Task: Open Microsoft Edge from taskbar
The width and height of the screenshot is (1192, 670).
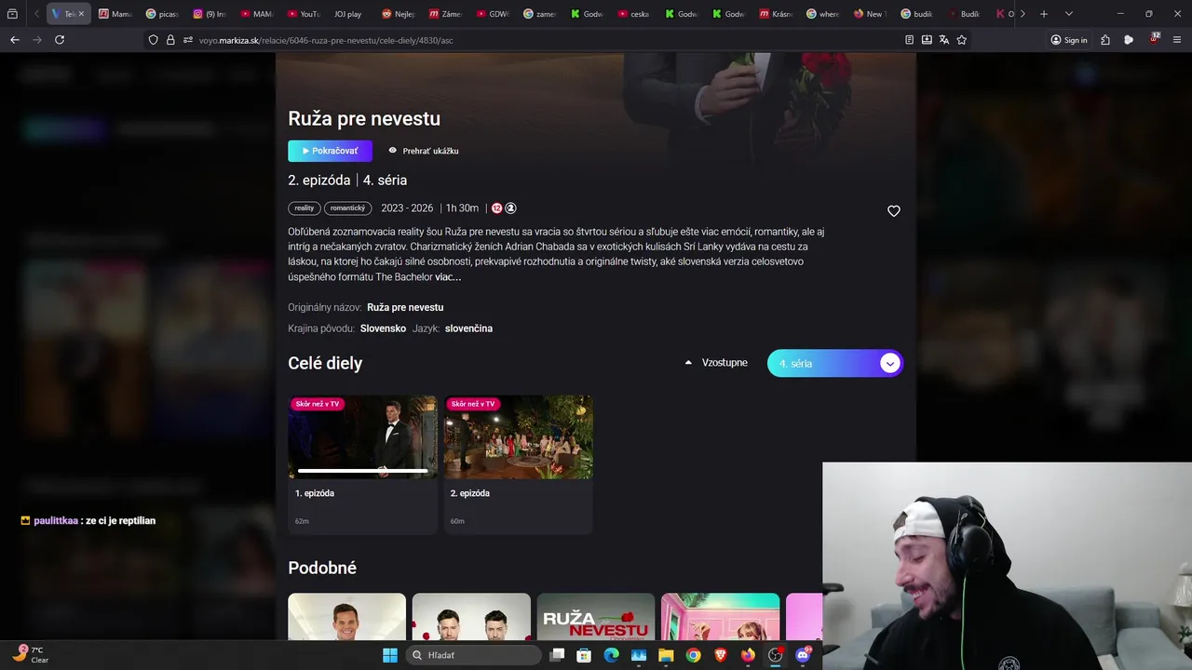Action: pyautogui.click(x=611, y=655)
